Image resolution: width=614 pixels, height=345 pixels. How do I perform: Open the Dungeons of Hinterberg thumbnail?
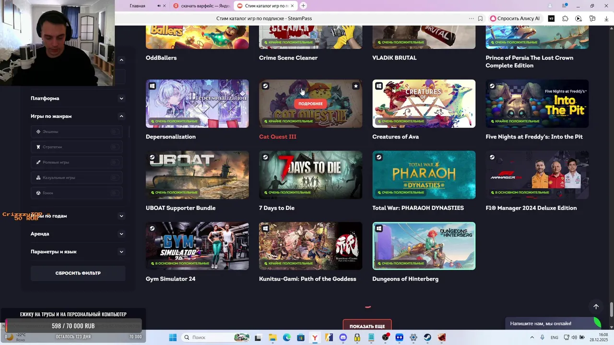tap(424, 246)
